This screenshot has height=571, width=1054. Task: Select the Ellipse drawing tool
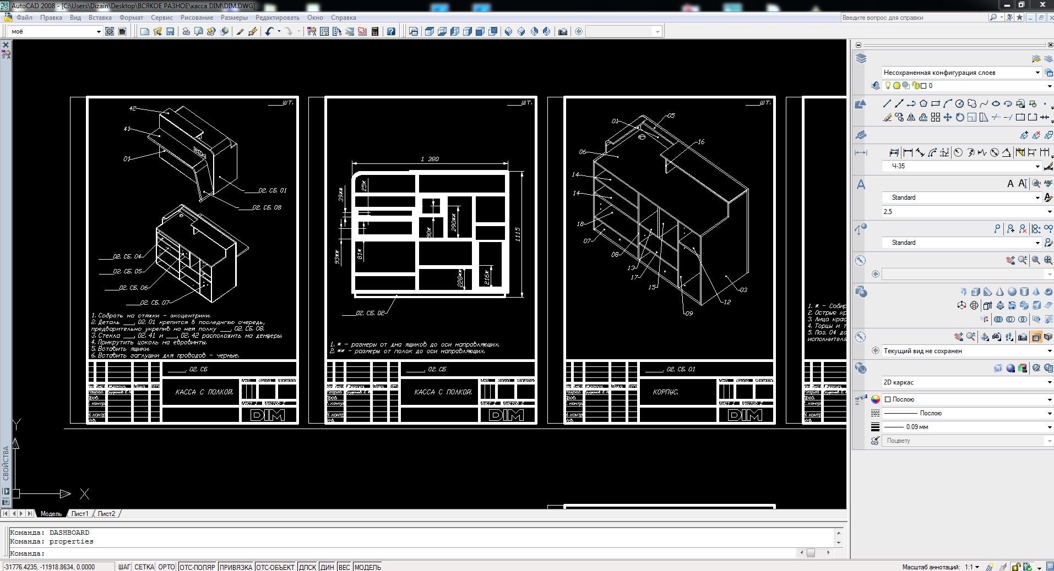click(x=996, y=103)
